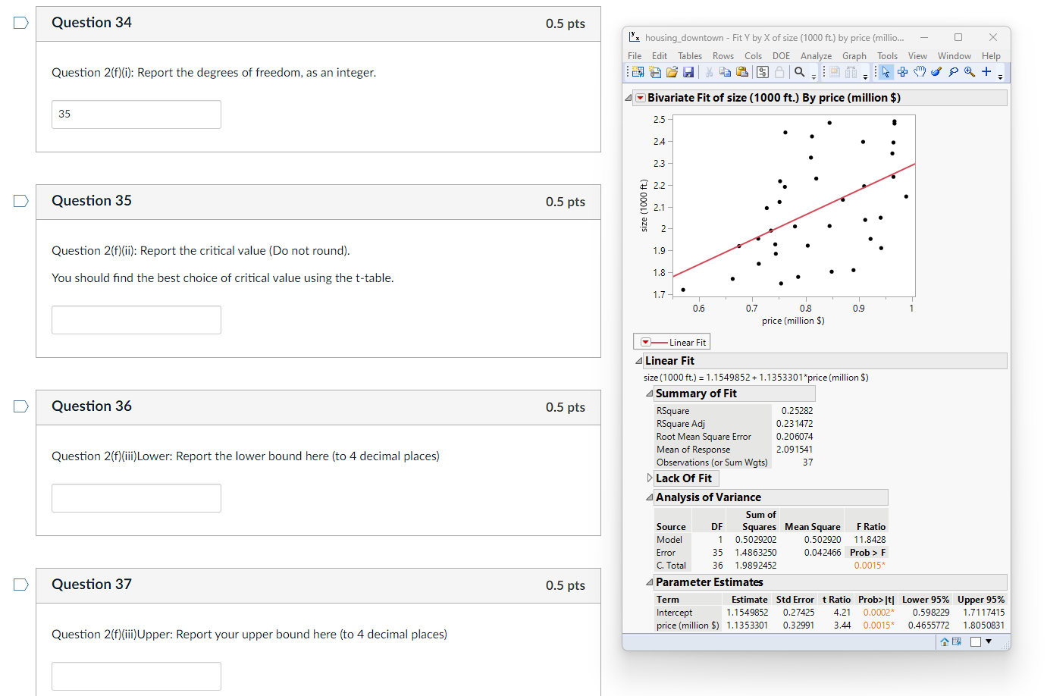Open the Linear Fit red triangle menu
1047x696 pixels.
pos(645,342)
